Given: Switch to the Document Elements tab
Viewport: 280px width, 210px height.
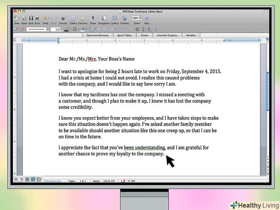Looking at the screenshot, I should pos(98,35).
